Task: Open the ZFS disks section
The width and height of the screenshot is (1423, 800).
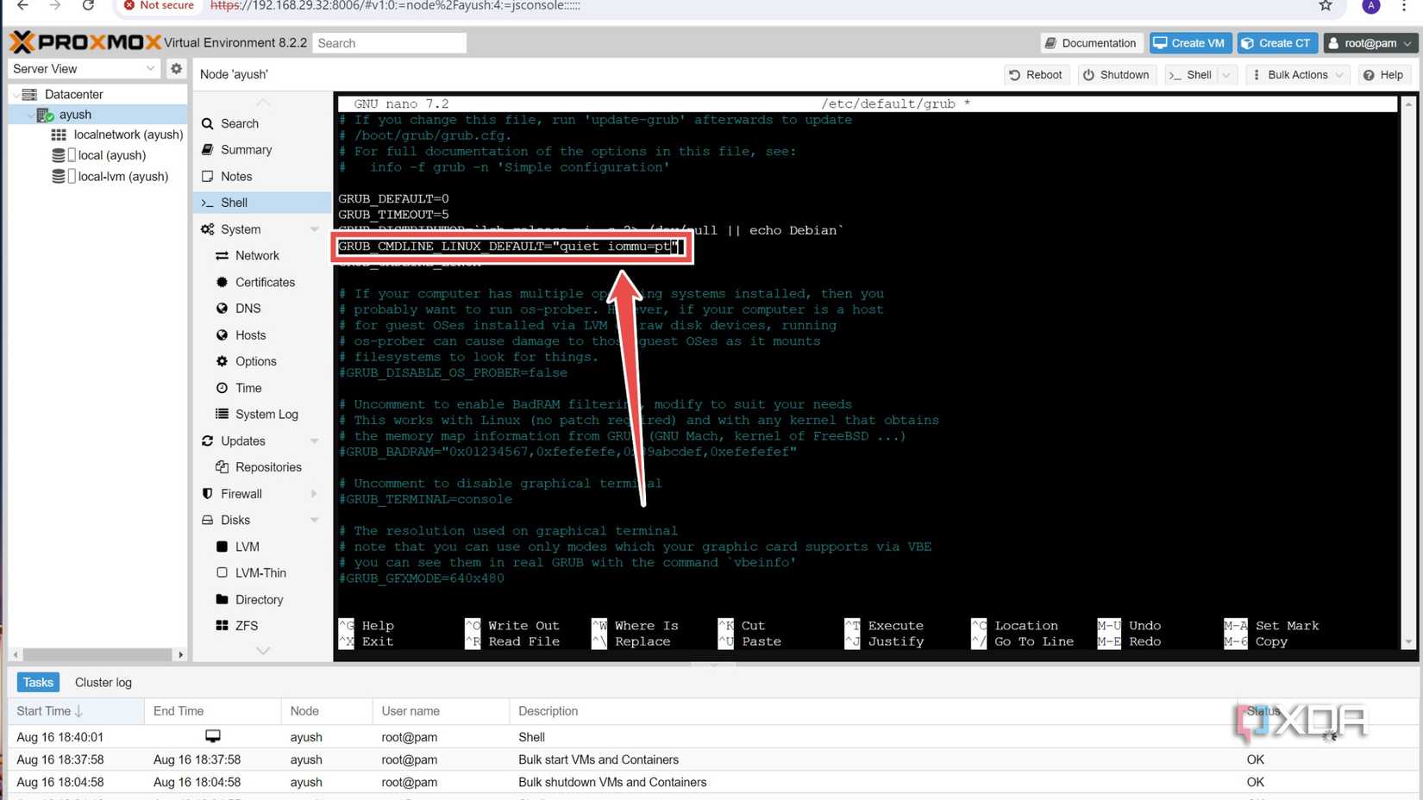Action: (246, 625)
